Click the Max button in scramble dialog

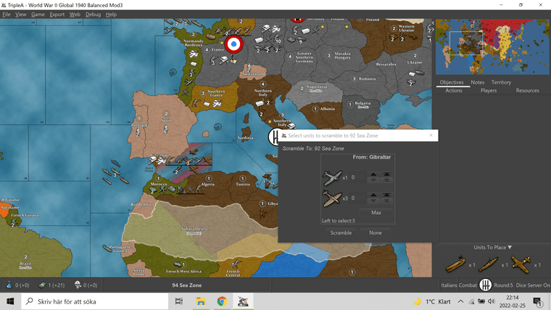(376, 212)
